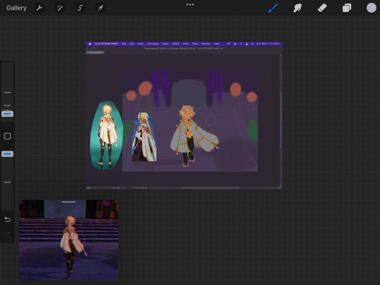
Task: Tap the three-dot menu at top center
Action: click(190, 4)
